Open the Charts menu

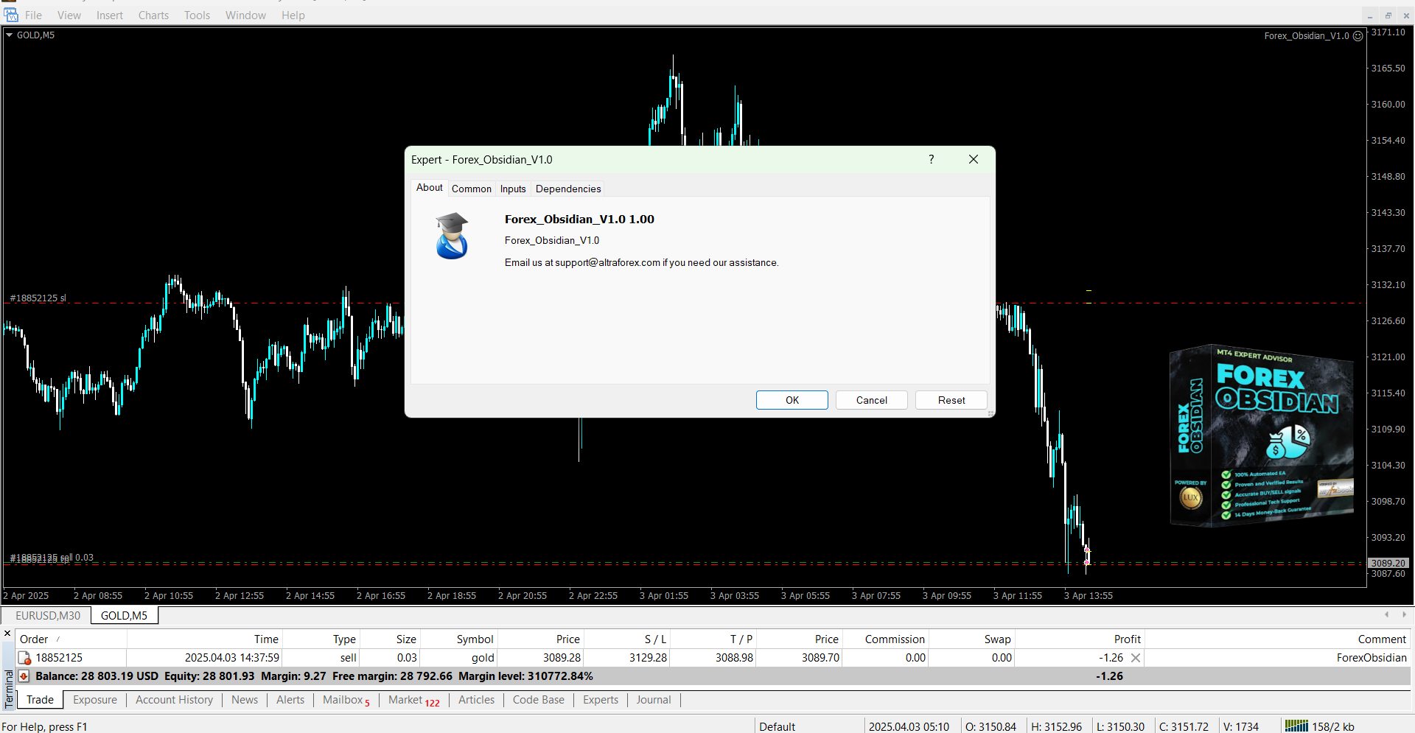[153, 15]
